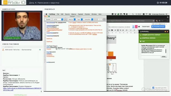Click the speaker icon beside Aleksandr Yakovlev
Viewport: 171px width, 96px height.
(40, 50)
